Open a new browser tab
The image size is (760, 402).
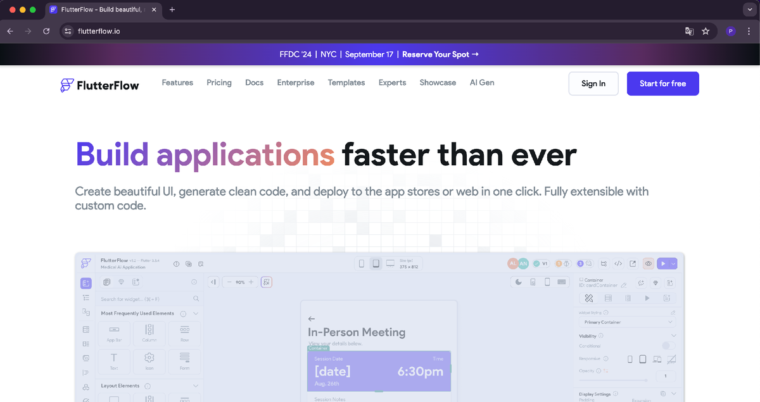172,9
